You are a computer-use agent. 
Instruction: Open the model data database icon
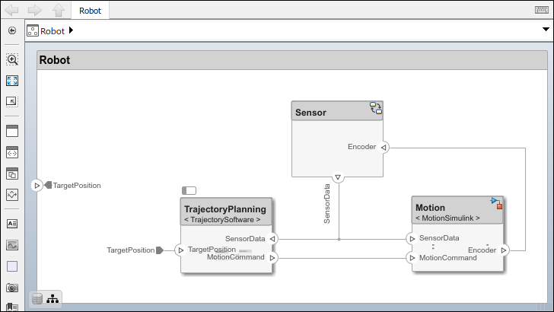[x=37, y=299]
